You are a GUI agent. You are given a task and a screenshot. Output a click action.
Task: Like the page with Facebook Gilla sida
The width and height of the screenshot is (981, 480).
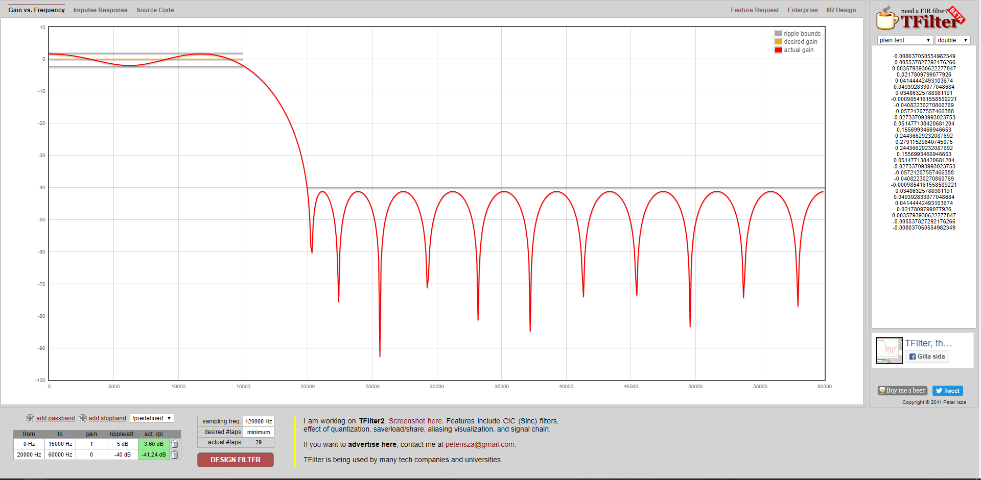tap(927, 357)
